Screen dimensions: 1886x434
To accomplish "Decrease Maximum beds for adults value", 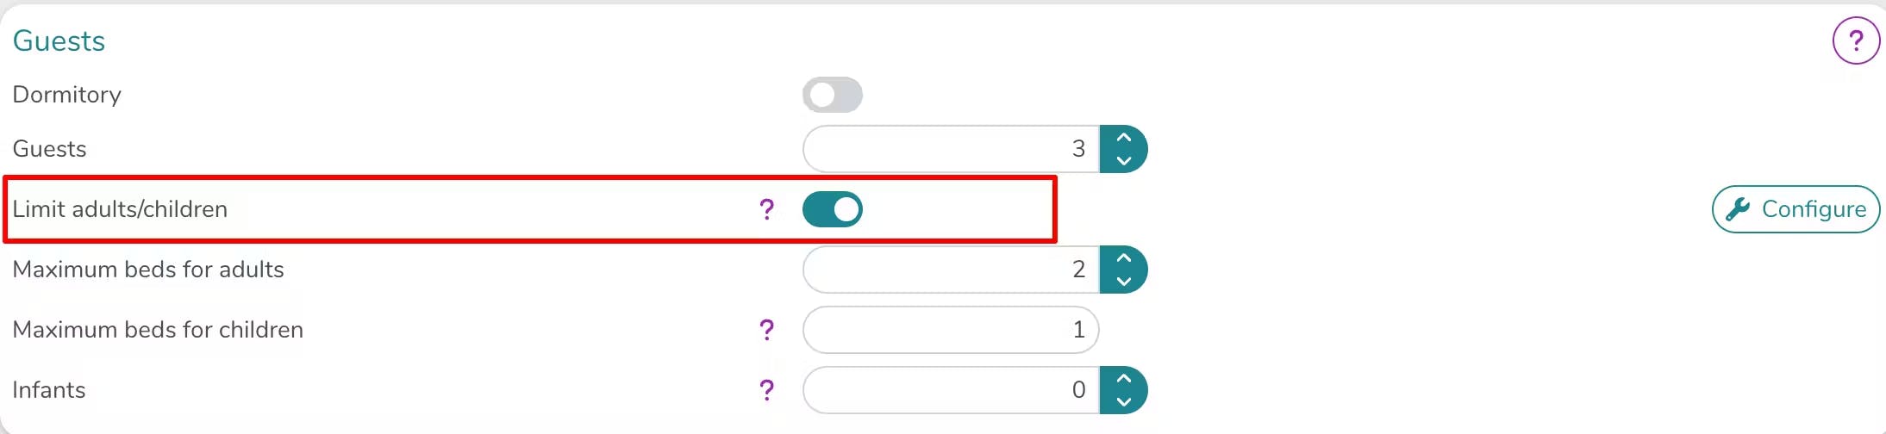I will coord(1123,281).
